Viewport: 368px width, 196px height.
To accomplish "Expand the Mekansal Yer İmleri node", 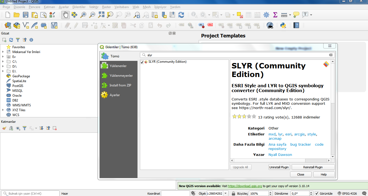I will [3, 52].
